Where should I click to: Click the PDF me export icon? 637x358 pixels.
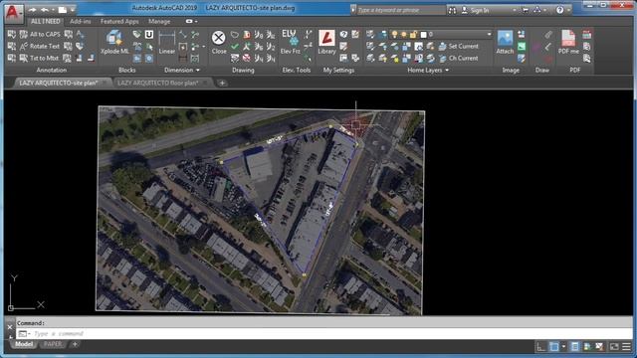[568, 42]
